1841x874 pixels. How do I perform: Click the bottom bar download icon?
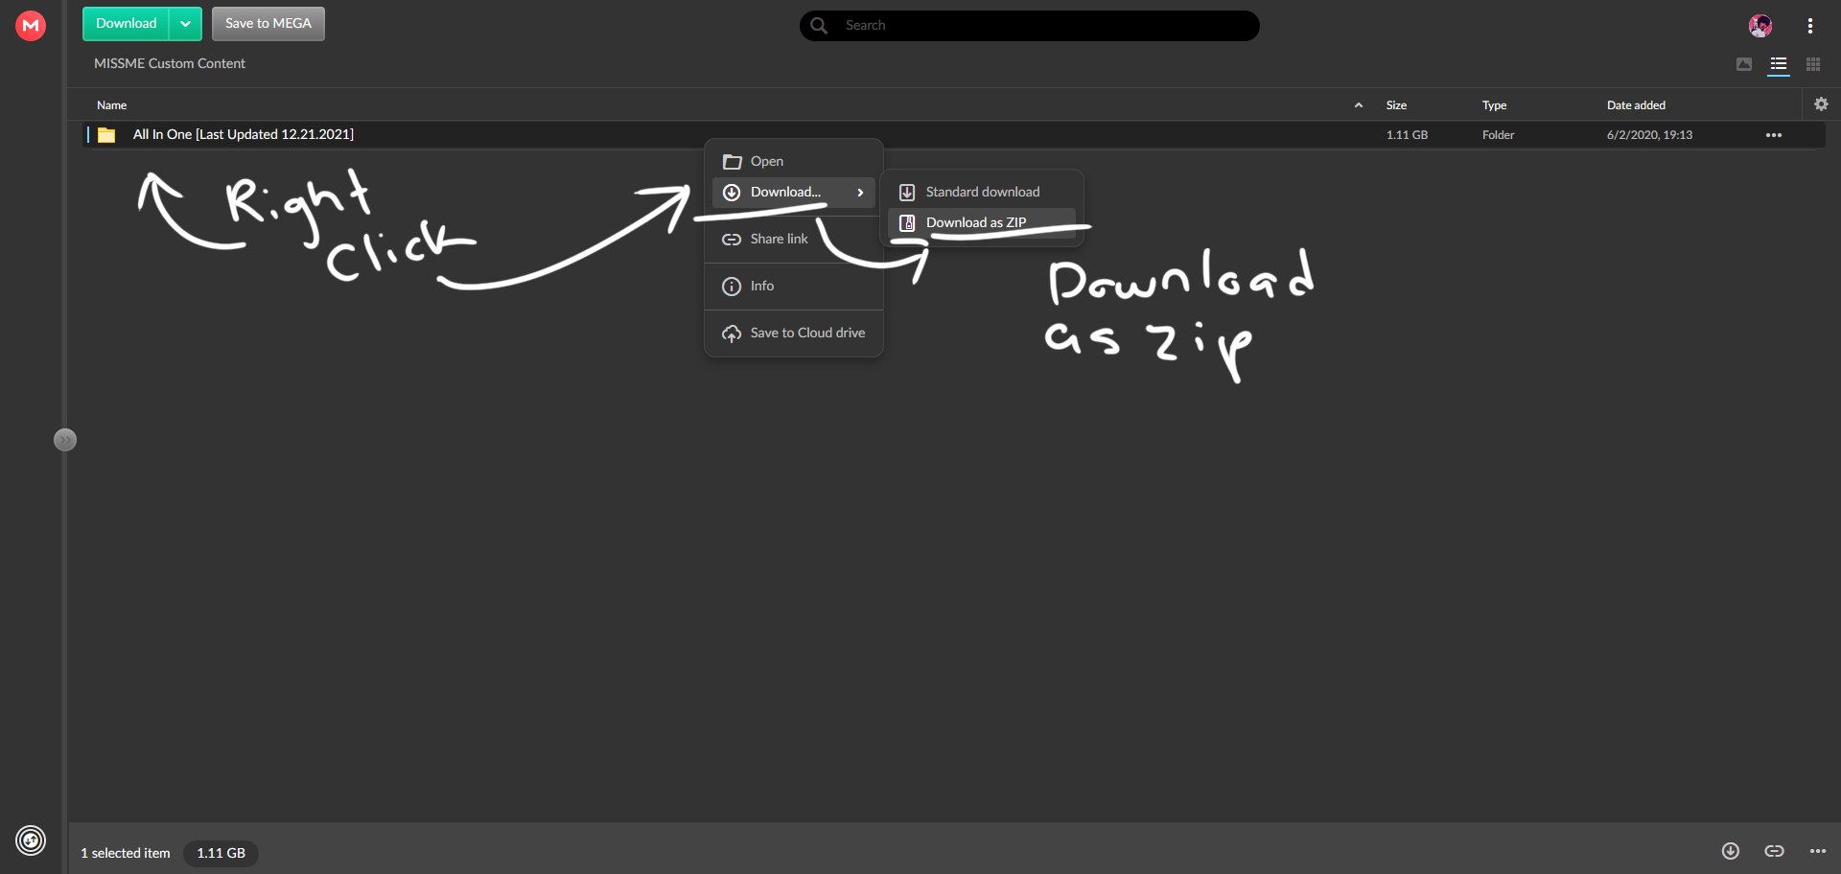point(1731,851)
